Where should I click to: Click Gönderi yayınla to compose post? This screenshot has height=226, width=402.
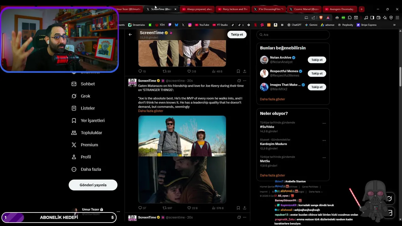point(93,185)
